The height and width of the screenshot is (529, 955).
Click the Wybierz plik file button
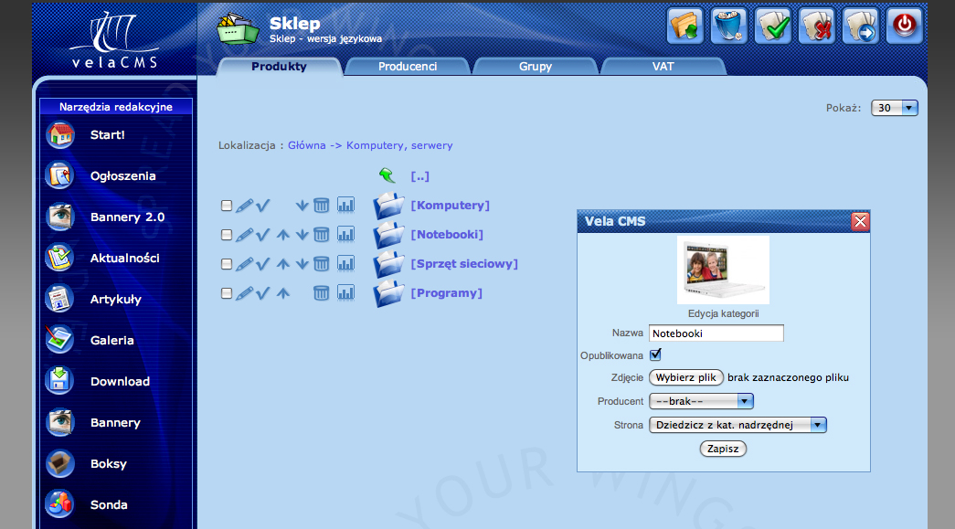[x=686, y=377]
